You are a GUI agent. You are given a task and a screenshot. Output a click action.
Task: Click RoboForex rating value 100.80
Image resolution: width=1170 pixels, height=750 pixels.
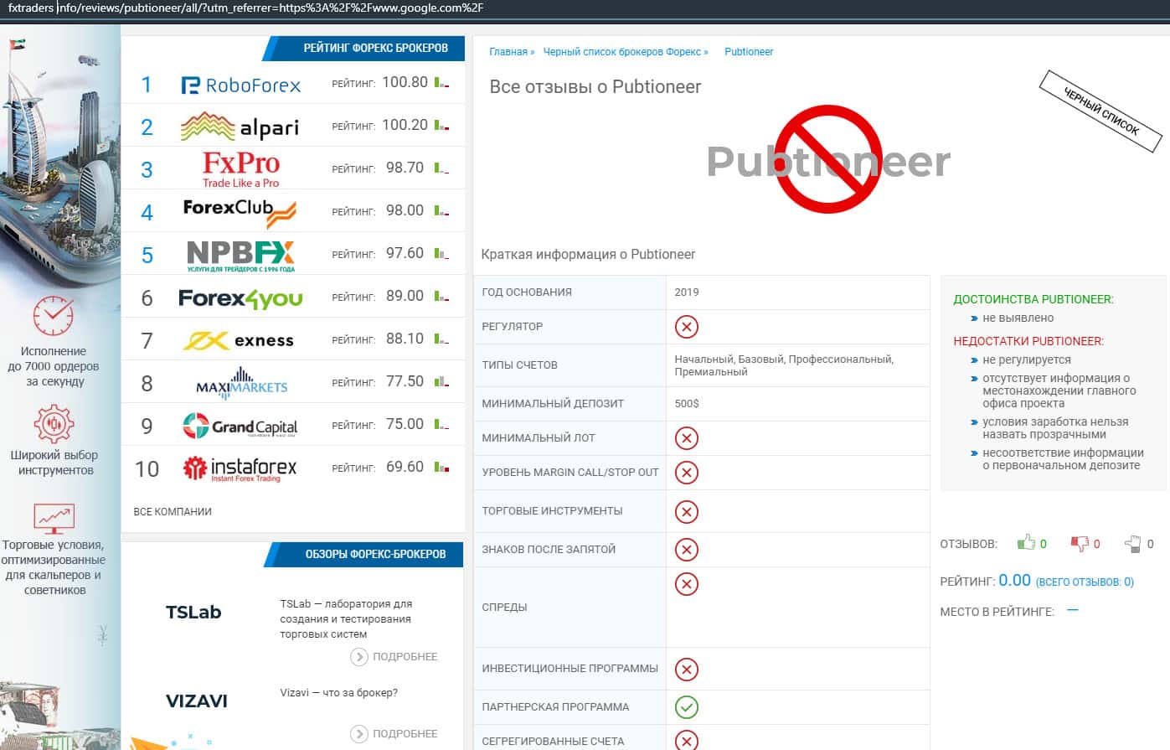(405, 82)
